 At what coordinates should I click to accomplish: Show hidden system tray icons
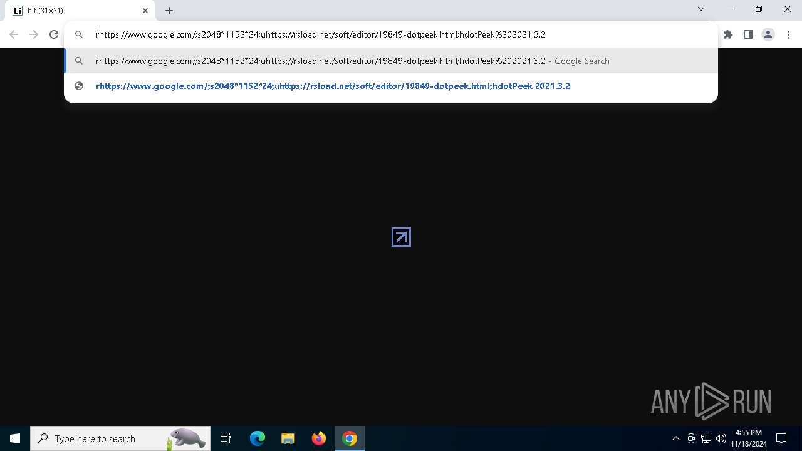pos(676,438)
